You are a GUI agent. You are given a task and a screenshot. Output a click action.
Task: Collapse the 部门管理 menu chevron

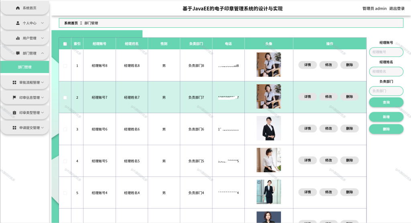43,53
